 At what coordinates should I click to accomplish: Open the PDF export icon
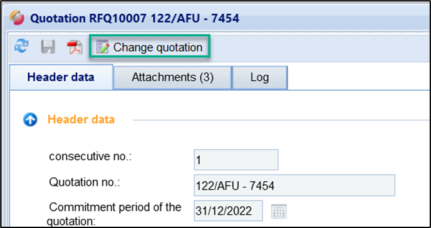pyautogui.click(x=75, y=47)
